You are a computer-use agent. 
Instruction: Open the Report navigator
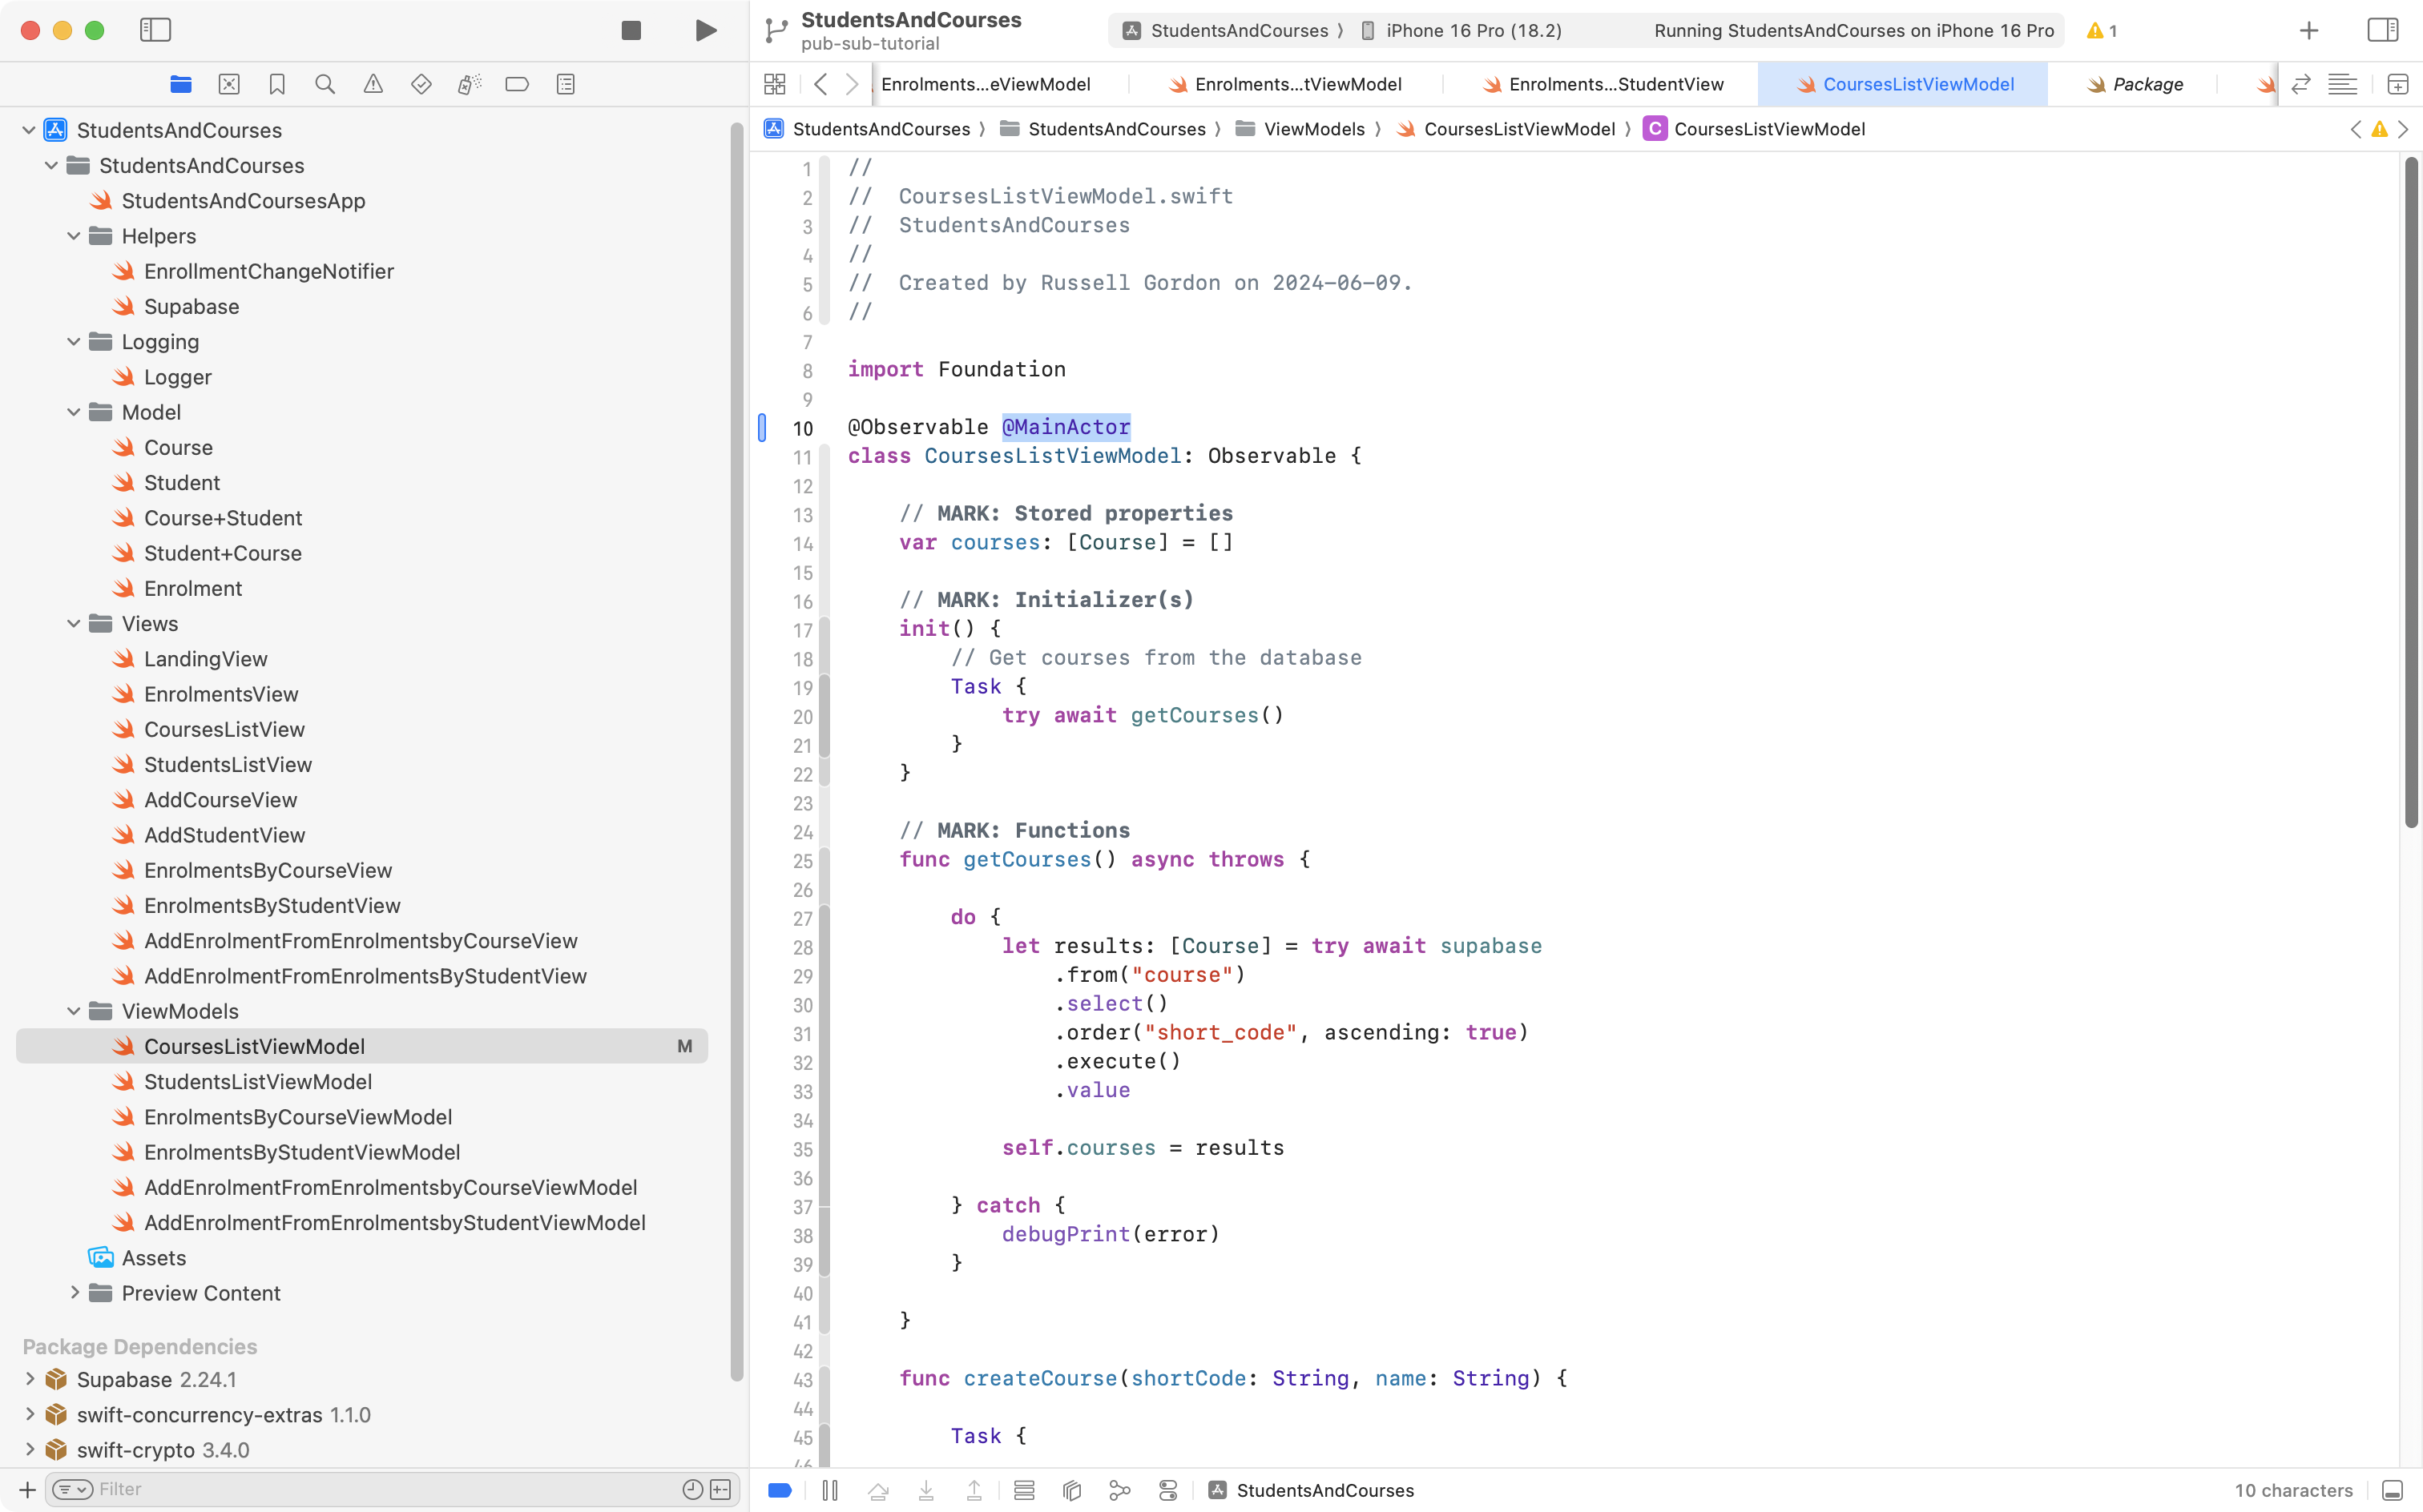click(x=565, y=84)
